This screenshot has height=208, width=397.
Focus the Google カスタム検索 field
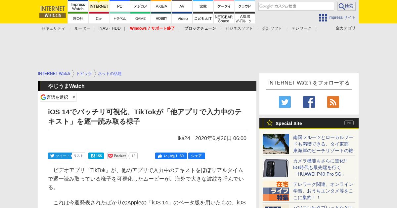296,6
